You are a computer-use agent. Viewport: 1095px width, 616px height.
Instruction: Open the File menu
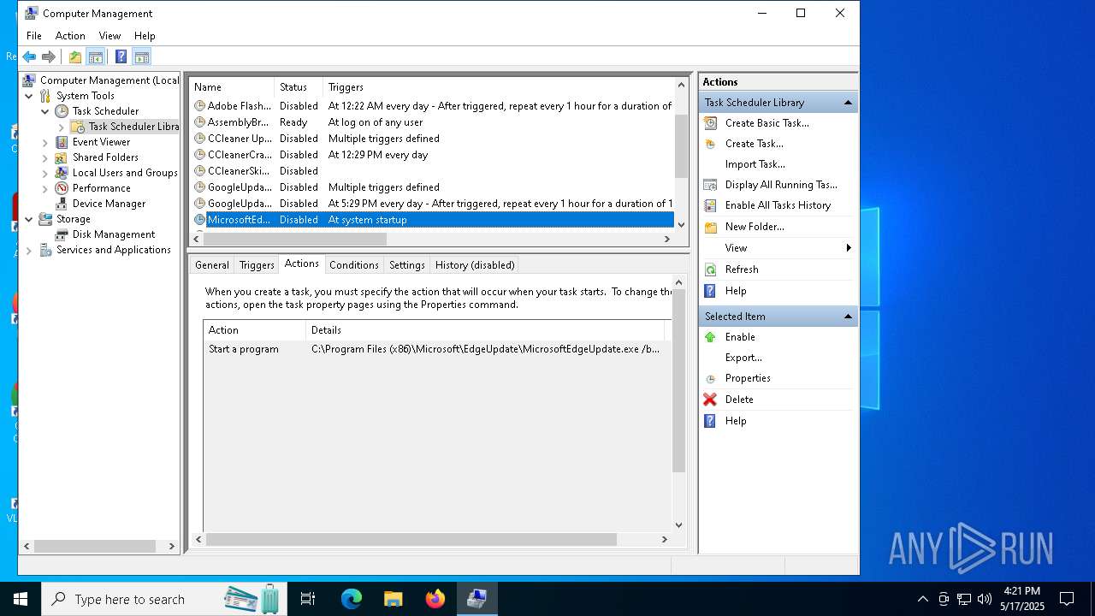coord(34,36)
